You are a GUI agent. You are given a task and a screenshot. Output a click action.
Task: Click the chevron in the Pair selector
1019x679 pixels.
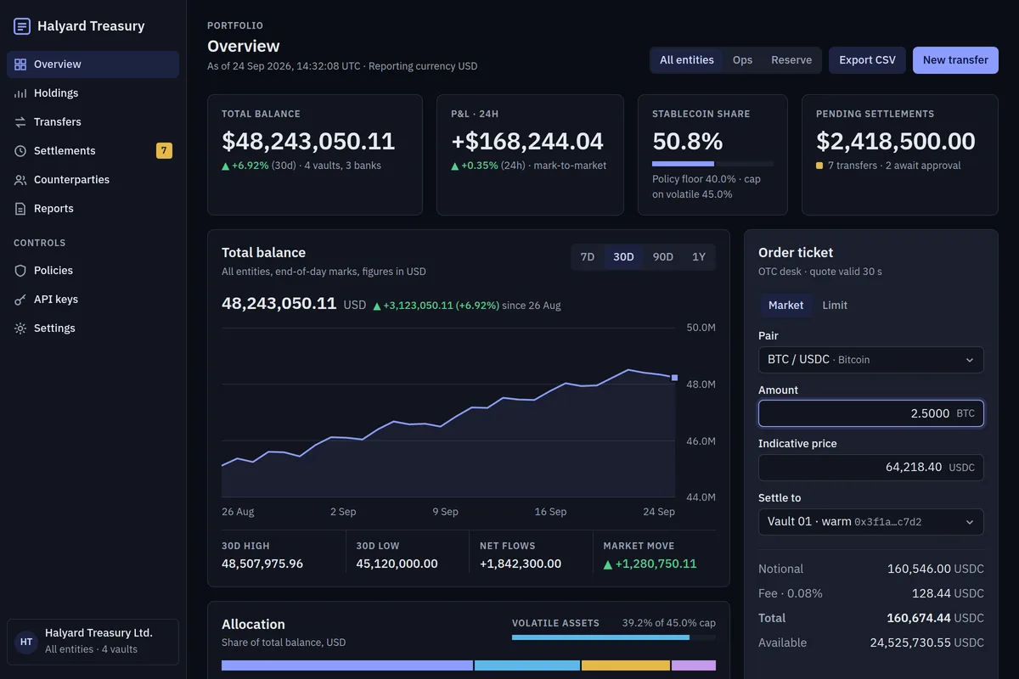(970, 360)
